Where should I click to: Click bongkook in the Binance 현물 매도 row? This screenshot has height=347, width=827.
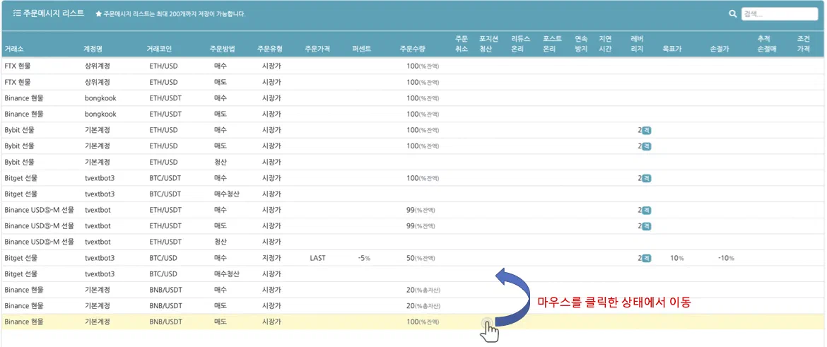[x=100, y=114]
